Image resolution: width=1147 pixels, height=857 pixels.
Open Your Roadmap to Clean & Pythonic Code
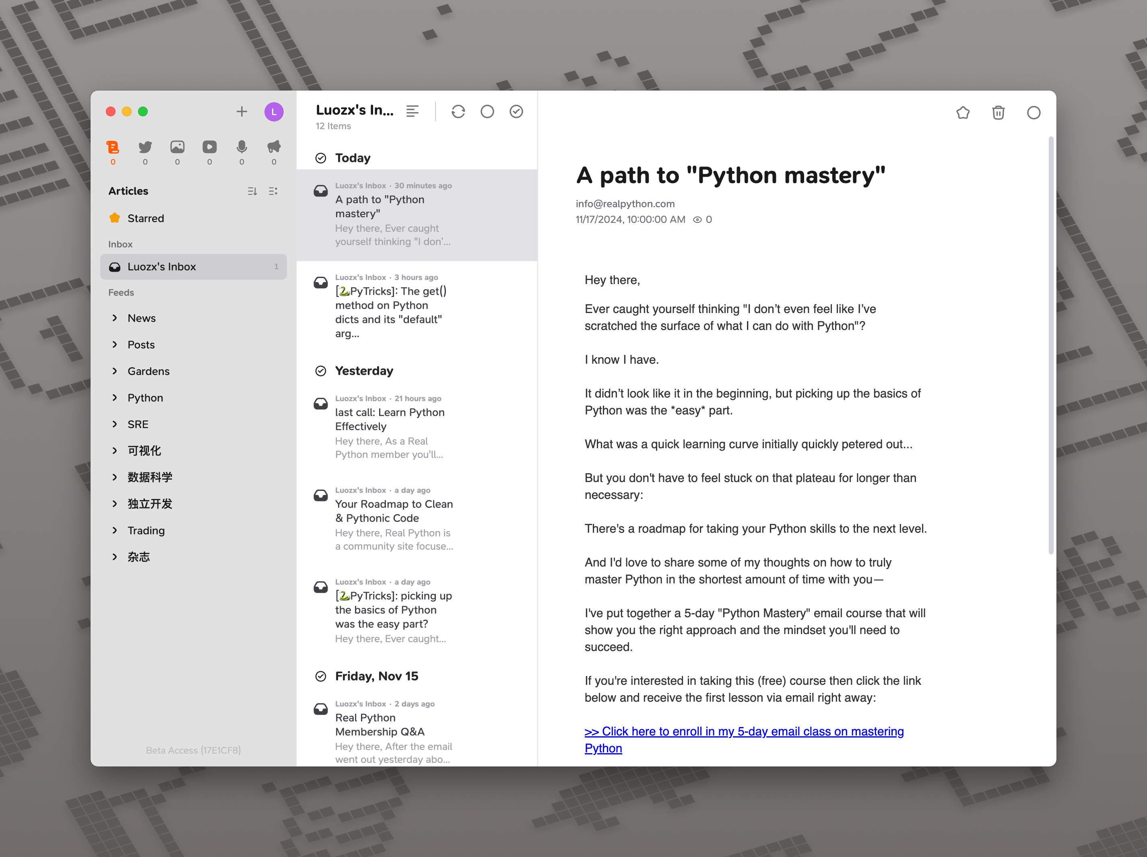[x=417, y=519]
